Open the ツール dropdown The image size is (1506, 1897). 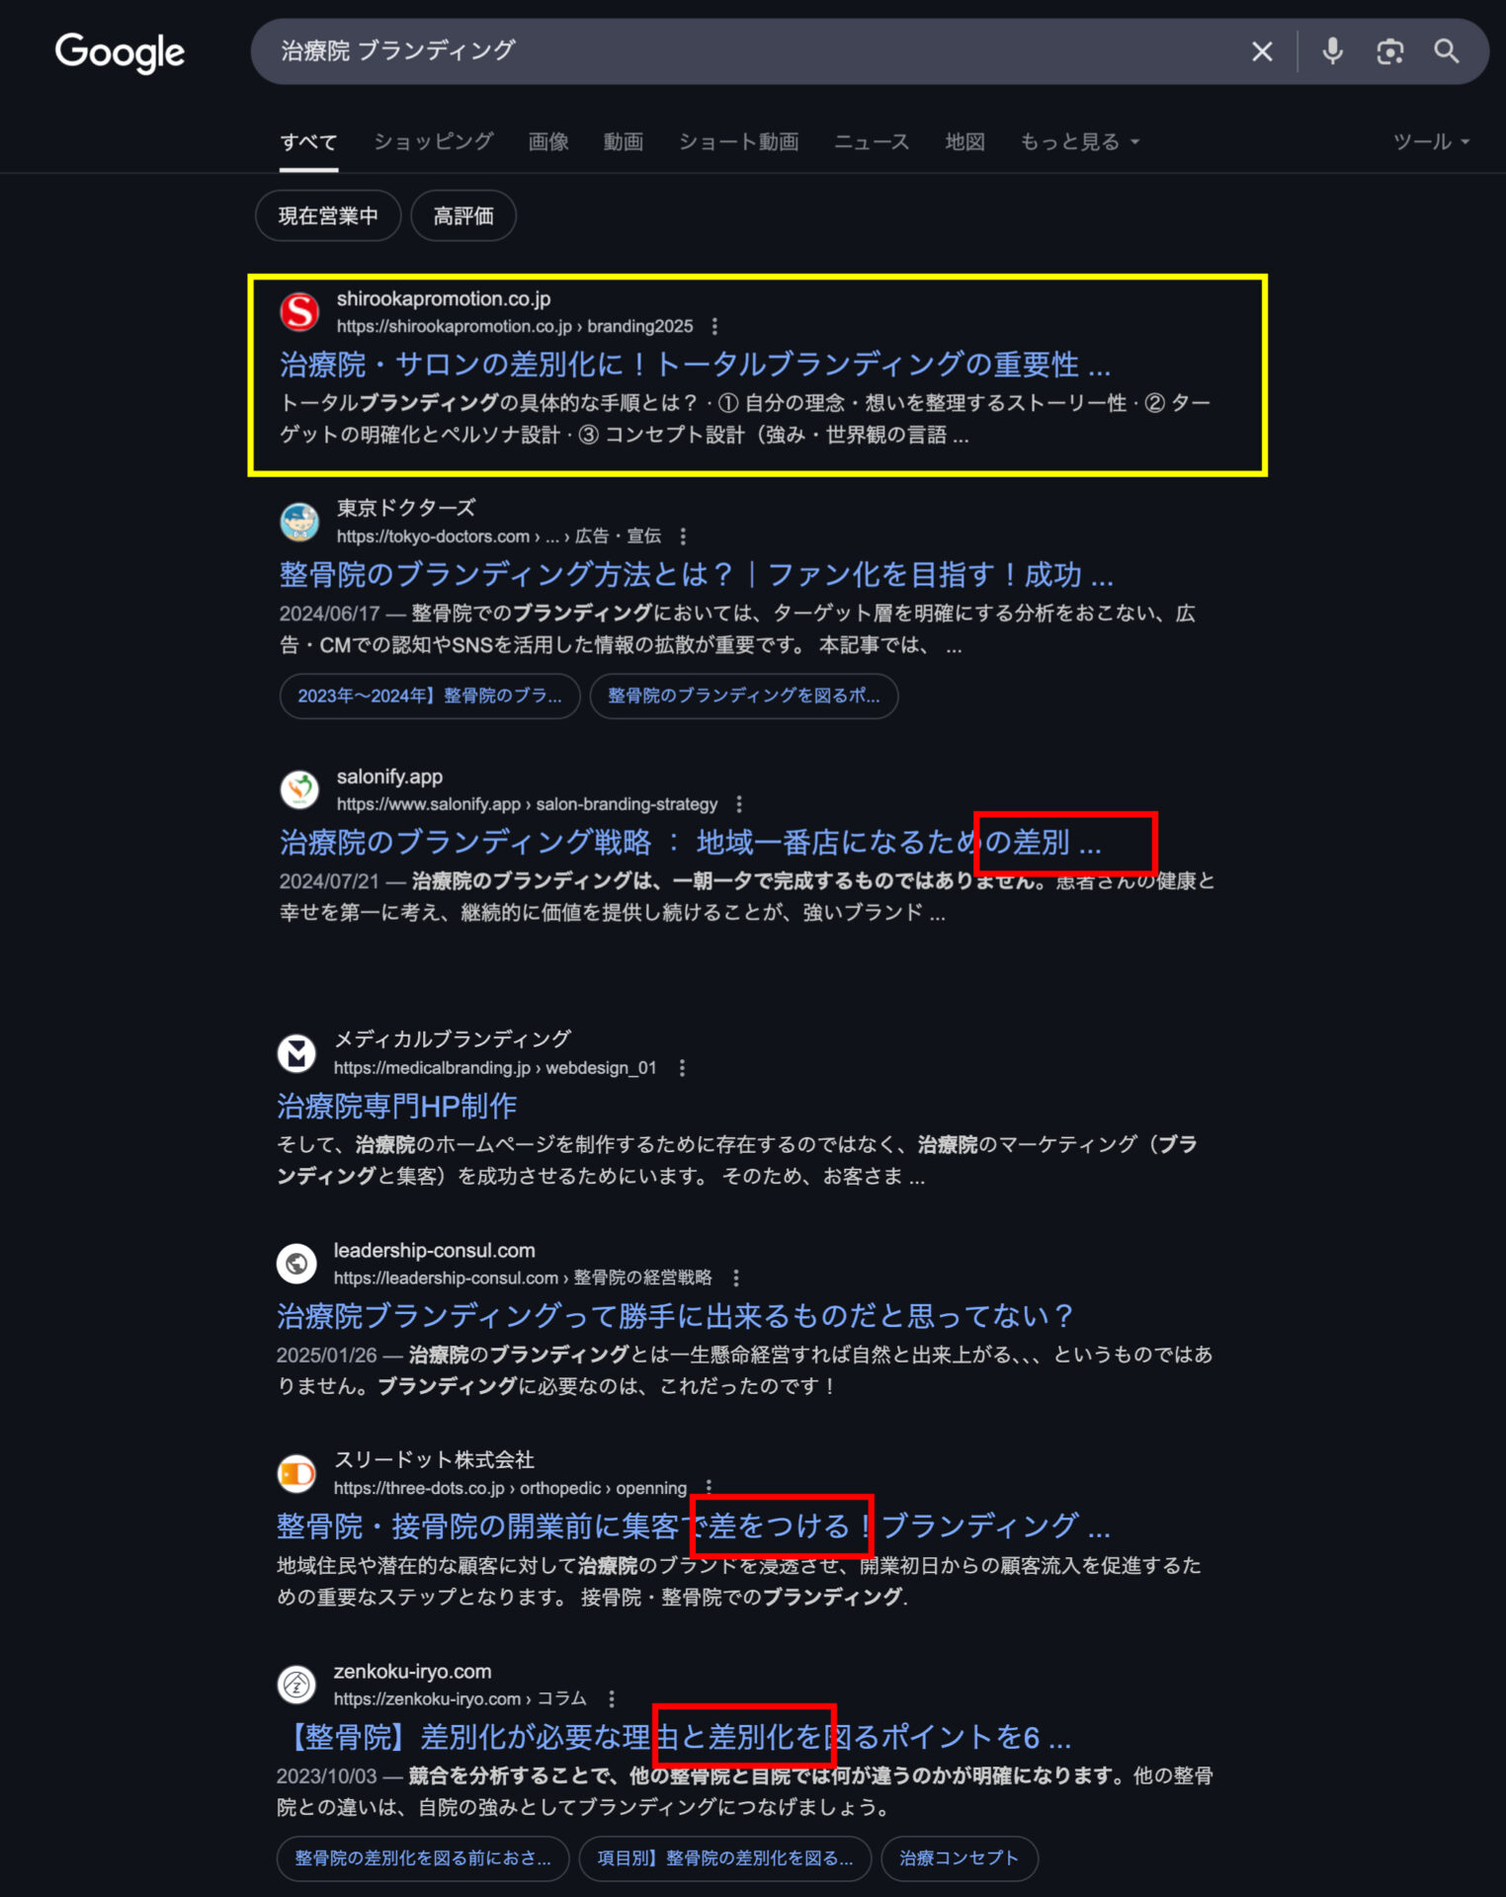[x=1431, y=141]
